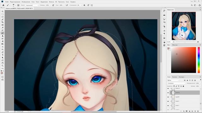202x113 pixels.
Task: Select the Eyedropper tool
Action: [x=3, y=28]
